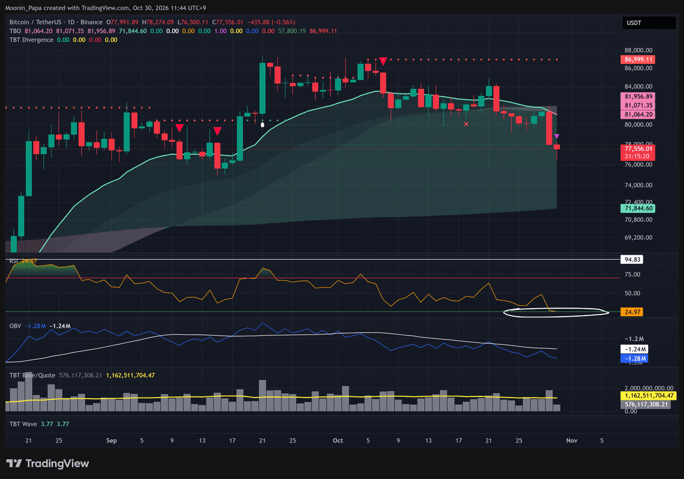This screenshot has height=479, width=684.
Task: Click the red X marker below mid-October candles
Action: (x=466, y=124)
